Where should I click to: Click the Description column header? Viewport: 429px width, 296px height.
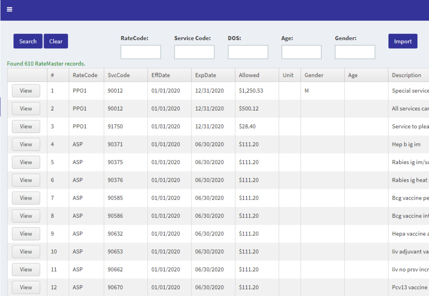pos(406,75)
